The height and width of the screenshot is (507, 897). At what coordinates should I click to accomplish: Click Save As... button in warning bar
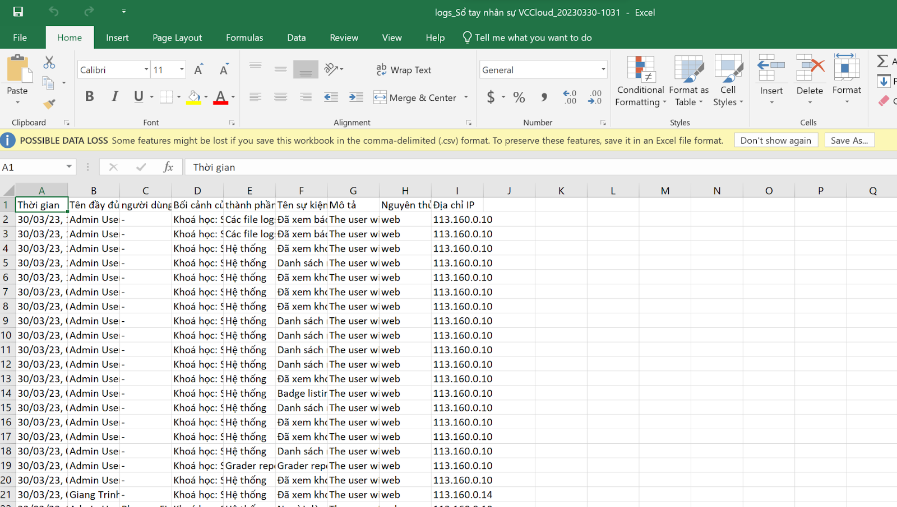coord(849,140)
